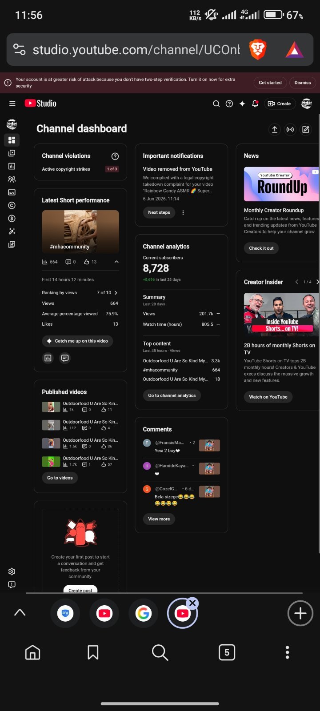This screenshot has height=711, width=320.
Task: Tap the YouTube Studio logo
Action: [x=40, y=104]
